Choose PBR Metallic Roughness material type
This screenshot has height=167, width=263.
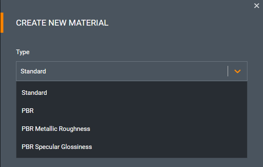(x=132, y=129)
